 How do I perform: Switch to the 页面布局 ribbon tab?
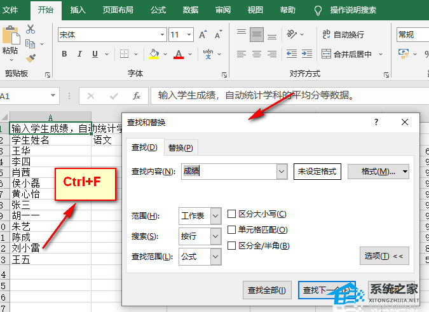(x=118, y=10)
